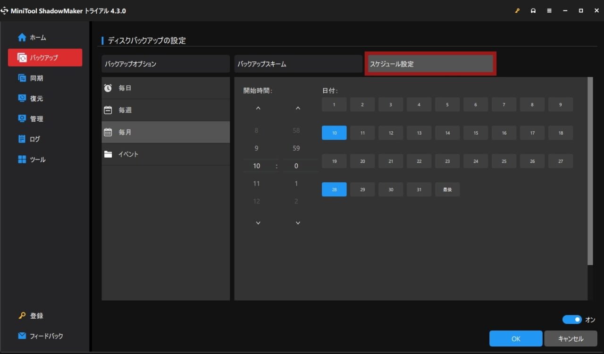The width and height of the screenshot is (604, 354).
Task: Select day 21 in the date grid
Action: tap(391, 161)
